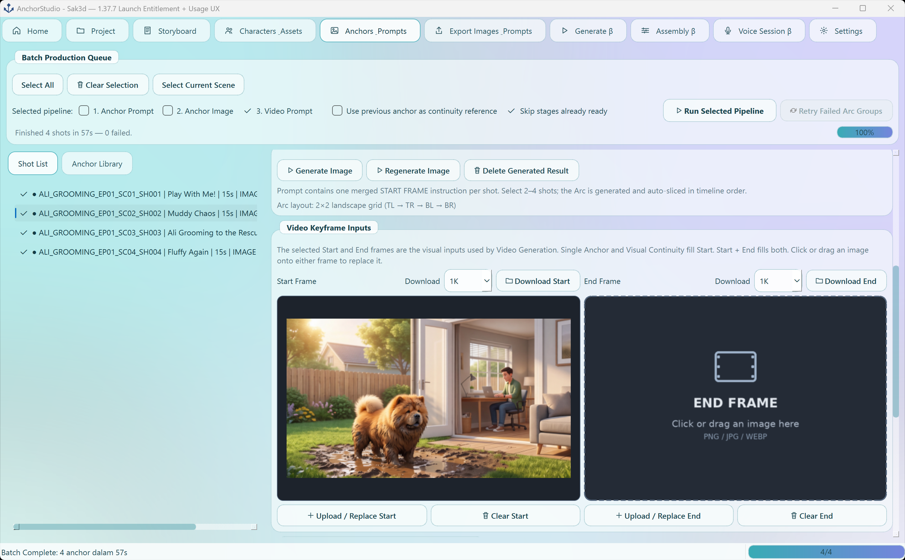Click the Voice Session microphone icon
This screenshot has width=905, height=560.
(728, 31)
